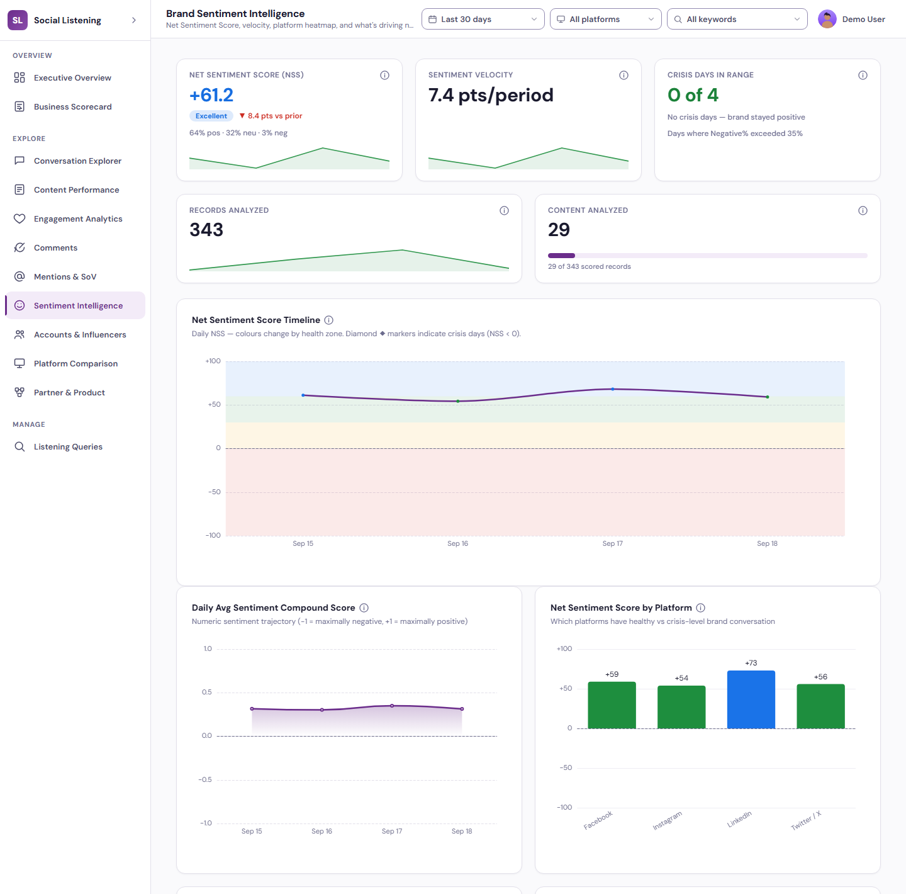Click the Comments sidebar icon
Viewport: 906px width, 894px height.
click(x=20, y=248)
